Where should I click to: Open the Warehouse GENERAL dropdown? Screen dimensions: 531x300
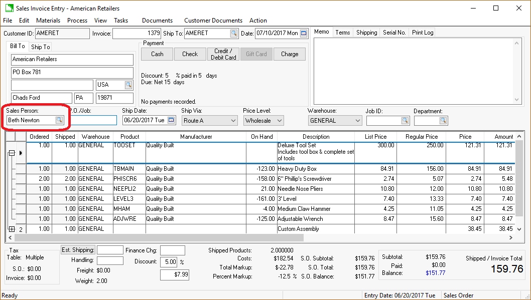357,121
